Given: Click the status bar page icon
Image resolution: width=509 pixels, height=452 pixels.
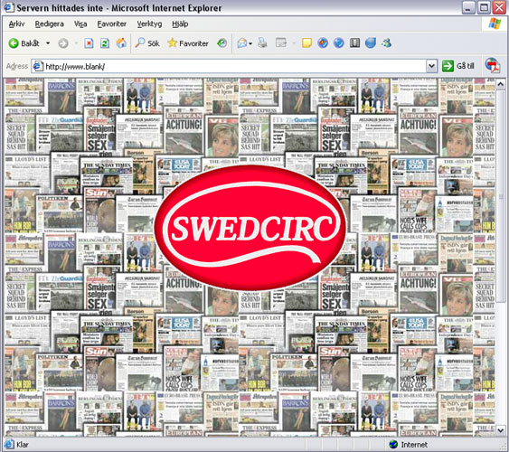Looking at the screenshot, I should pos(9,444).
